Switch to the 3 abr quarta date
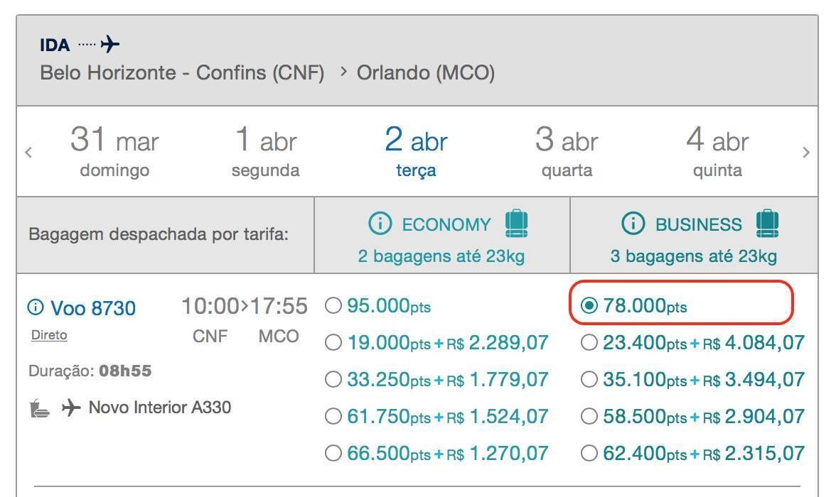 [567, 151]
